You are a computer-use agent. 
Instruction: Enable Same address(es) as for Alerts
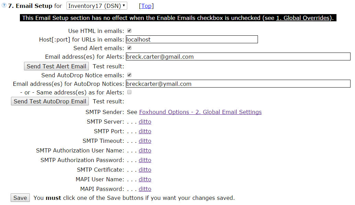129,92
